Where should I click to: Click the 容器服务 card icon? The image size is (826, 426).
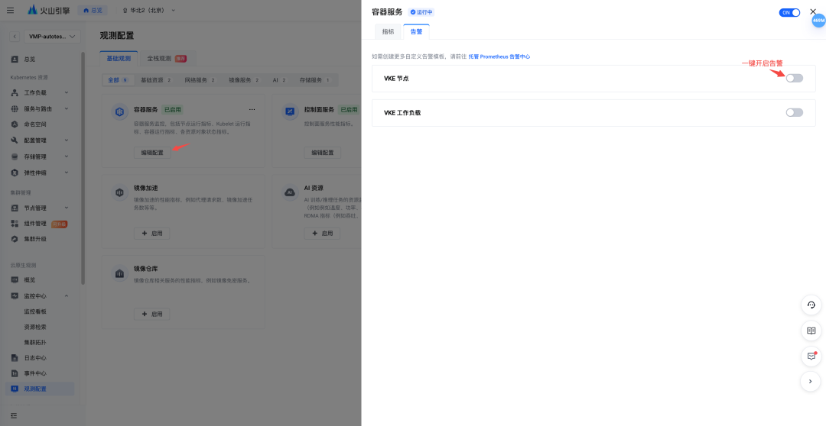click(x=120, y=112)
